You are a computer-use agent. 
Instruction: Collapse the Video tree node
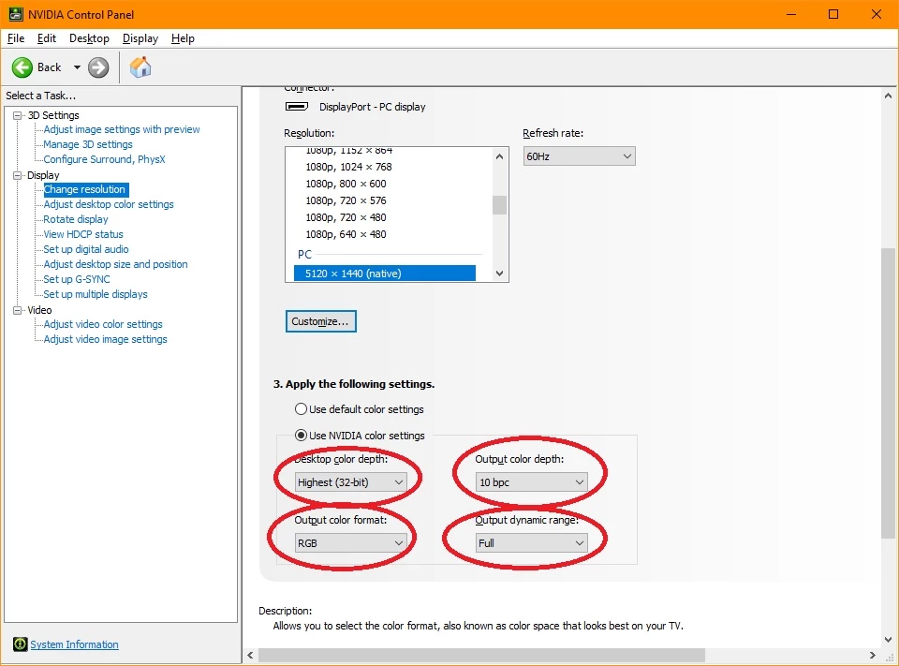click(x=18, y=310)
